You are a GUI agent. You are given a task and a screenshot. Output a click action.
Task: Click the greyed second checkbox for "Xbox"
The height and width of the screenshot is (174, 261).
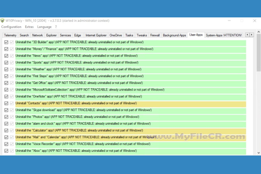pos(12,151)
